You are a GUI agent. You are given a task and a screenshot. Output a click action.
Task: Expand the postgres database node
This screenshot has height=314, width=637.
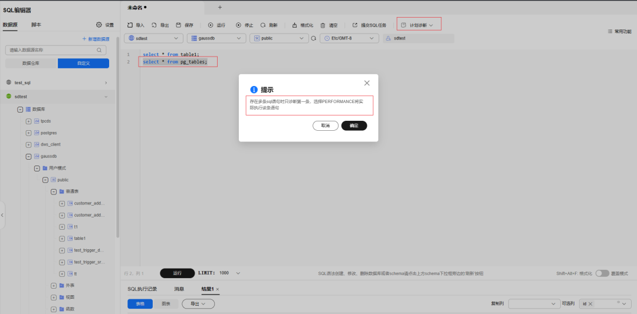[28, 133]
